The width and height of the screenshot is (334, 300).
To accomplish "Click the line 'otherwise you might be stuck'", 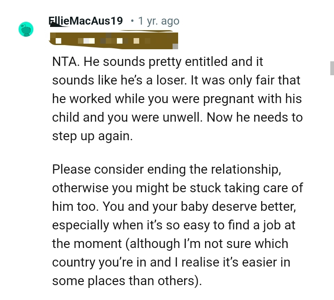I will coord(177,188).
